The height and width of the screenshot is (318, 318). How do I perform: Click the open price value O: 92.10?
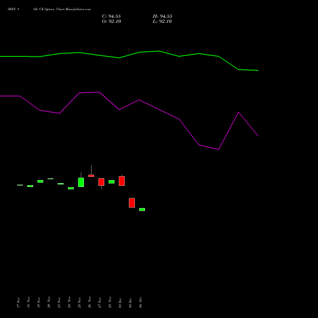coord(111,22)
